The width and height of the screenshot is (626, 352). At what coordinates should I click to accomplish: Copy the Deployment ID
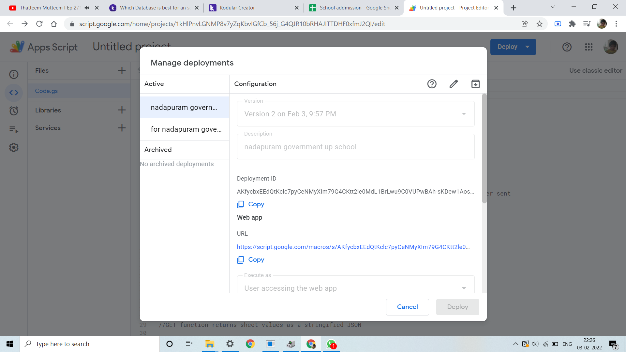[251, 204]
